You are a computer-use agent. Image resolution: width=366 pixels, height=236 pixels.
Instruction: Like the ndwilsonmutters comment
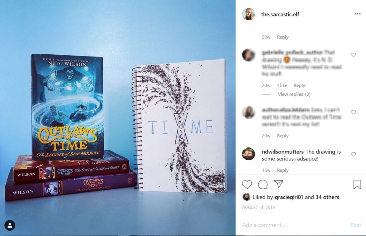click(354, 154)
